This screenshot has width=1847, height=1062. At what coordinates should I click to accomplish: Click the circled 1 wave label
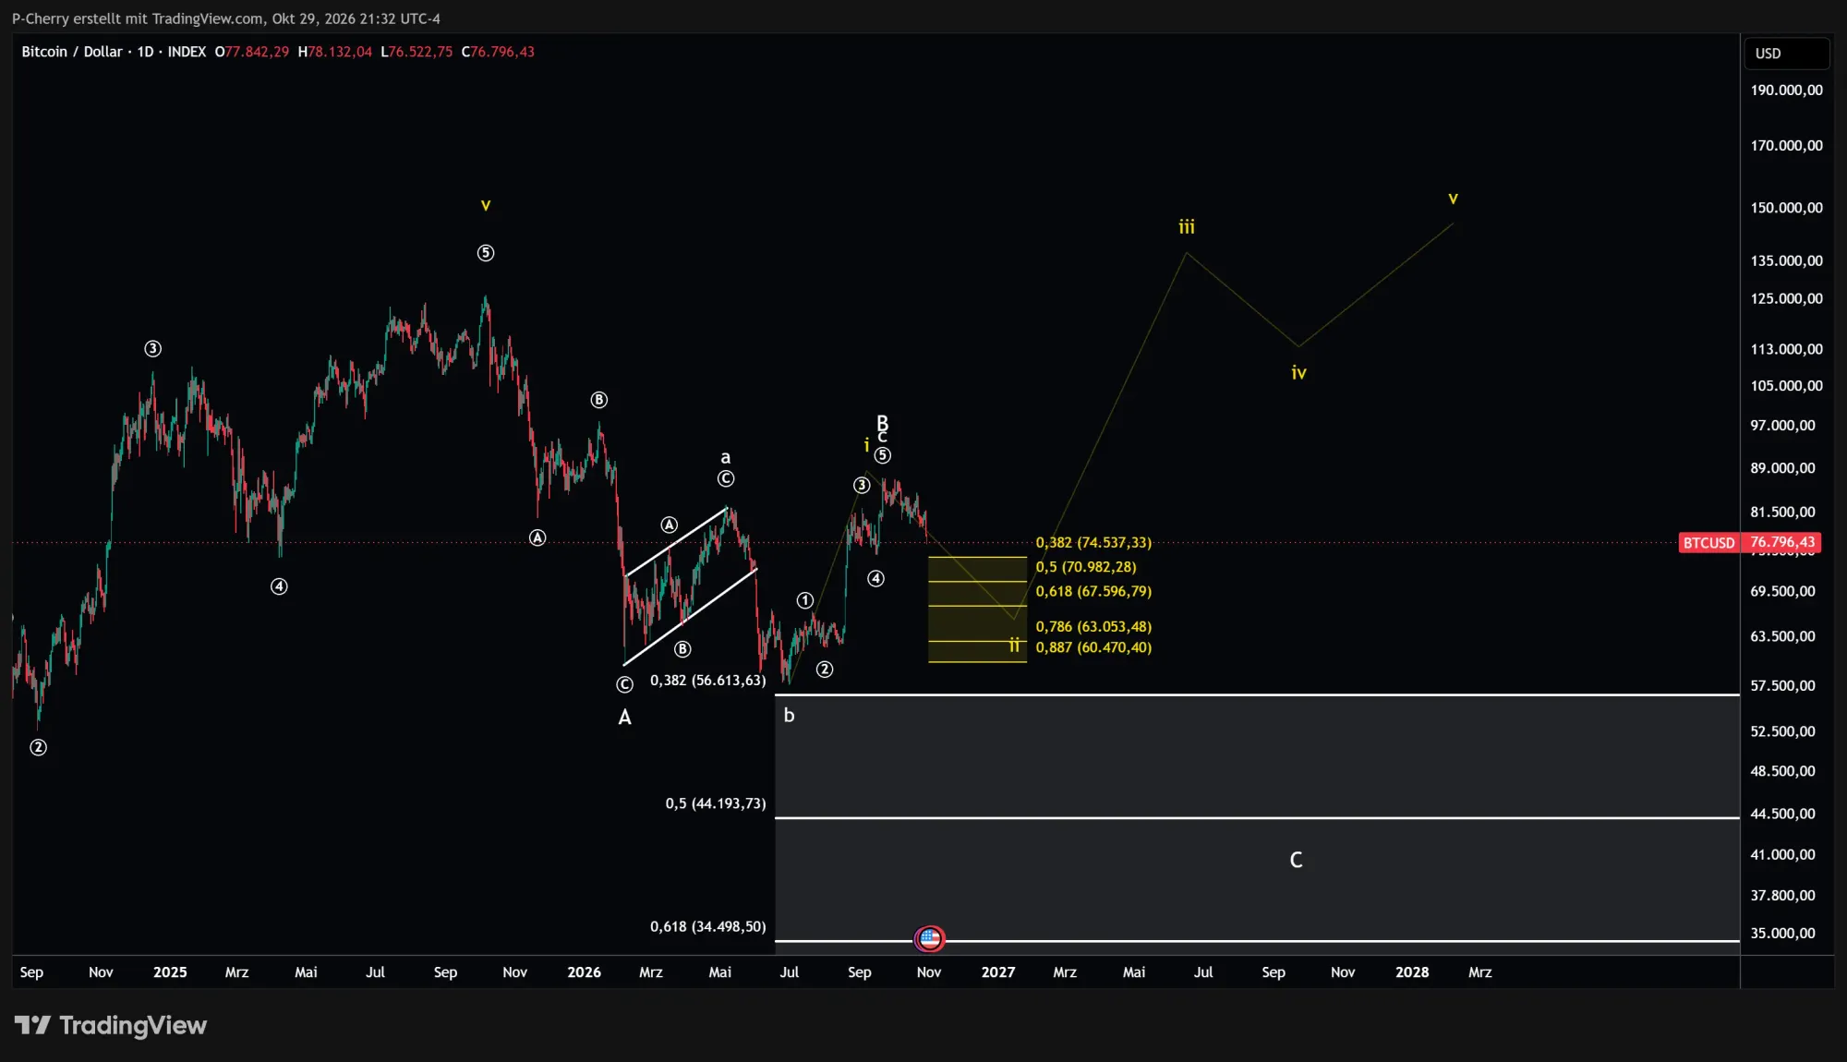tap(805, 601)
